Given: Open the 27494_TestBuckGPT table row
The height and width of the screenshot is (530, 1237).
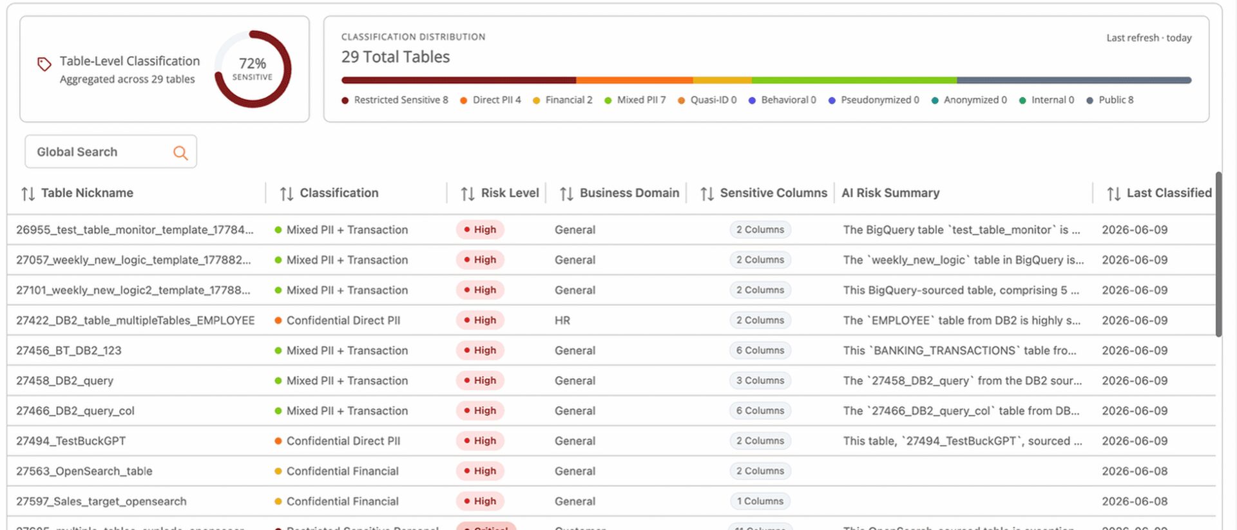Looking at the screenshot, I should click(x=611, y=441).
